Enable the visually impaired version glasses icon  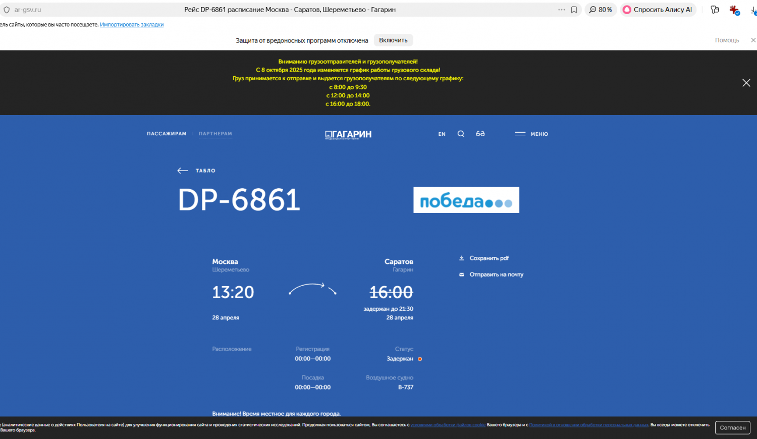pos(480,134)
